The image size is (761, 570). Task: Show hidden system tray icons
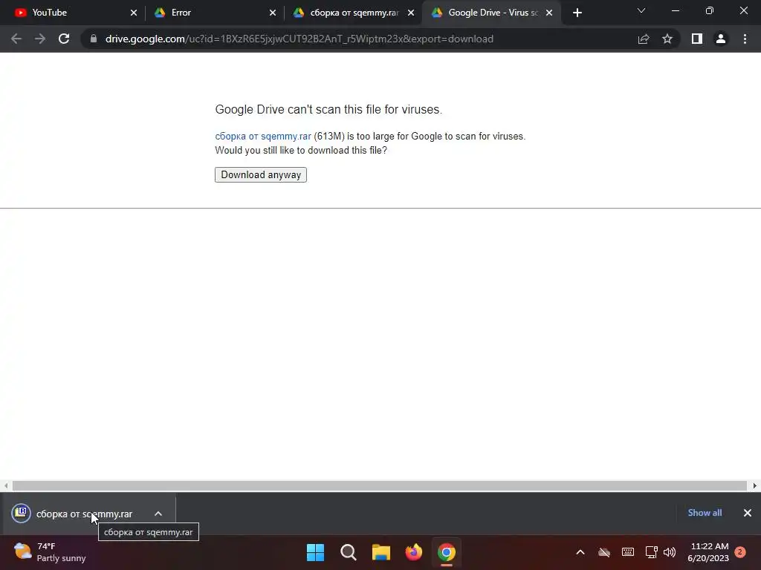point(580,552)
